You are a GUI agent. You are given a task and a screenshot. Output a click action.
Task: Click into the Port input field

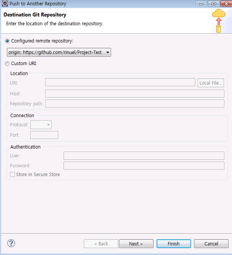[44, 135]
